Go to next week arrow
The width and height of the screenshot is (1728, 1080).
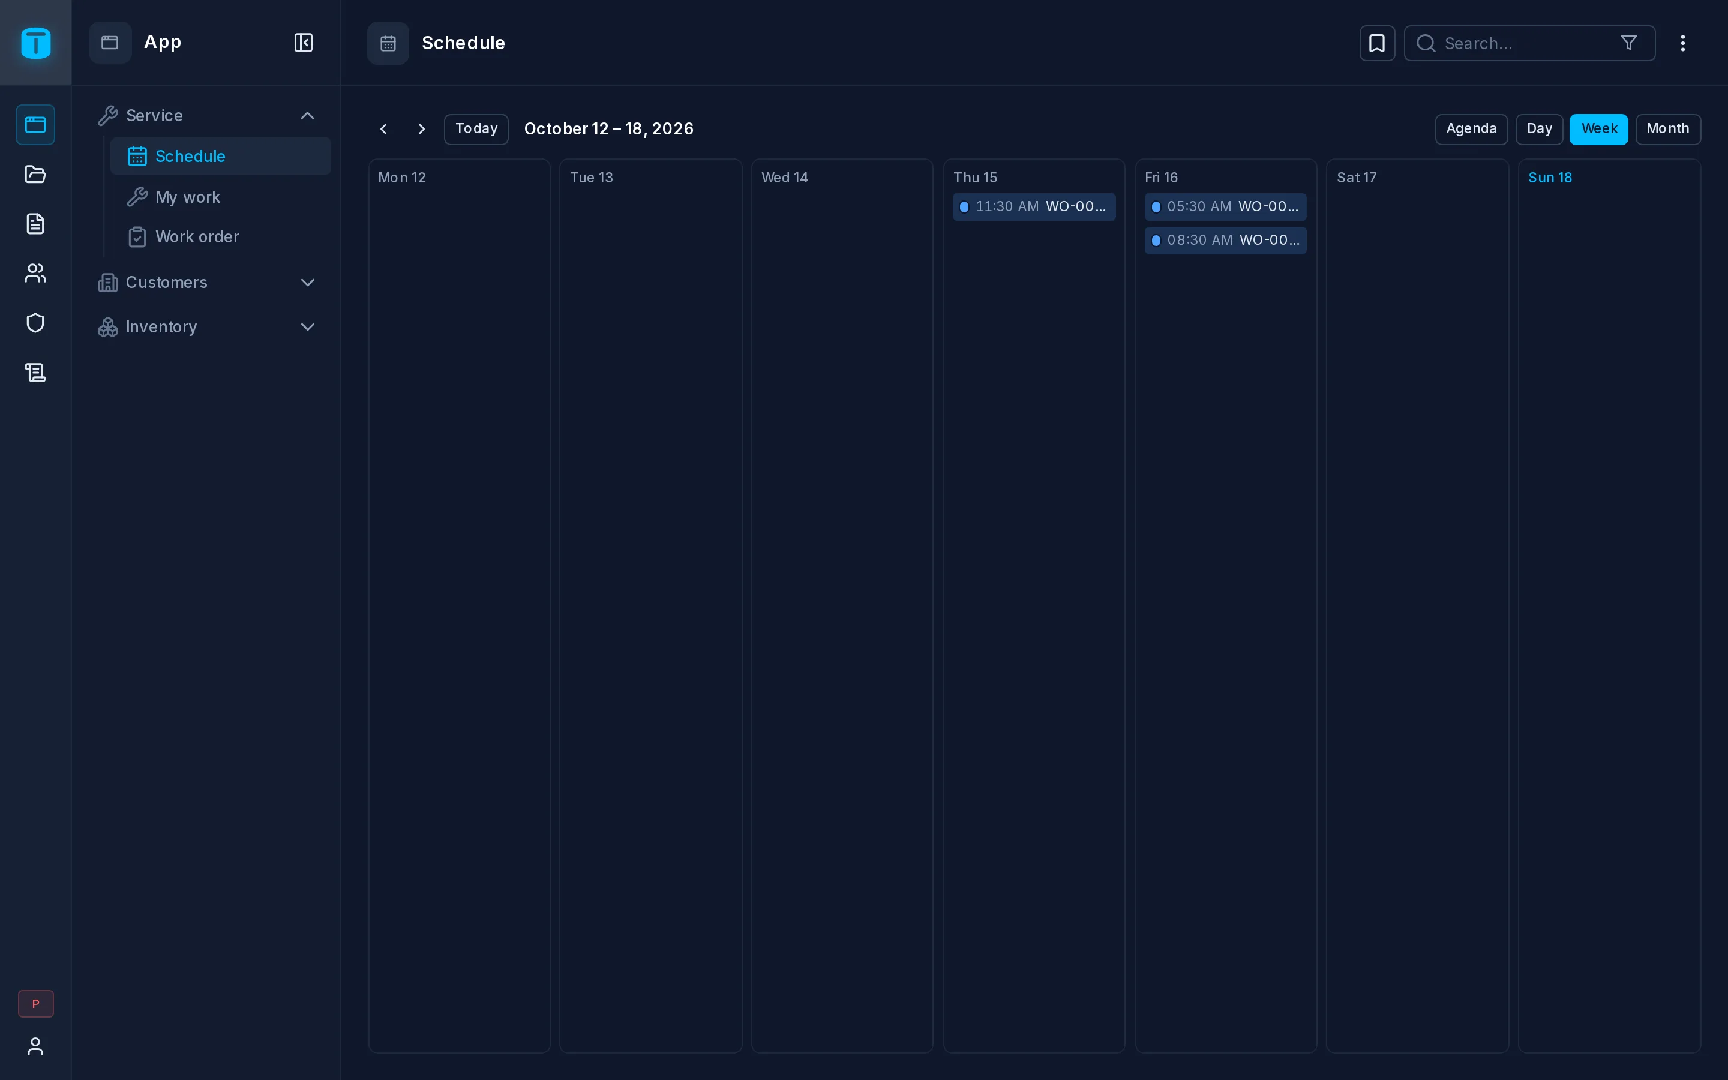421,129
